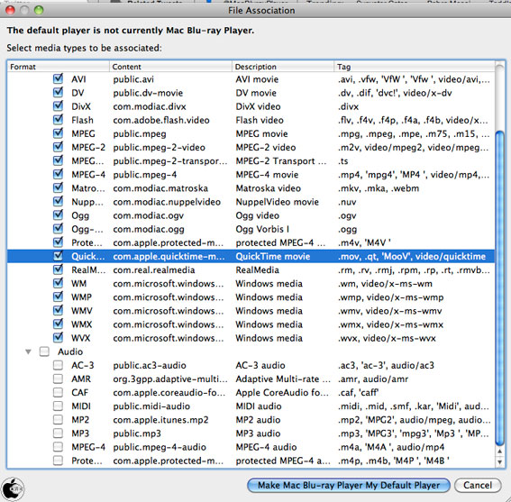Select the com.modiac.nuppelvideo content cell
The width and height of the screenshot is (511, 502).
[x=167, y=202]
